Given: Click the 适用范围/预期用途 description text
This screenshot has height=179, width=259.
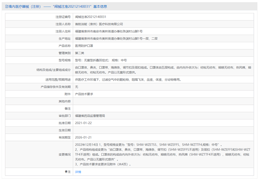Looking at the screenshot, I should pos(128,80).
